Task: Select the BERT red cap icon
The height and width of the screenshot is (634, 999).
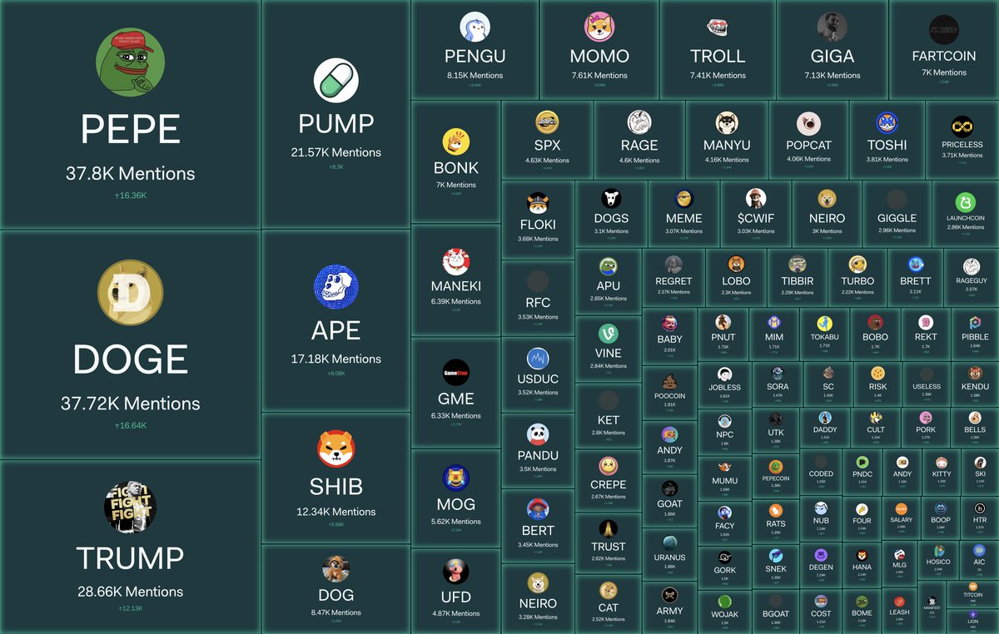Action: coord(538,509)
